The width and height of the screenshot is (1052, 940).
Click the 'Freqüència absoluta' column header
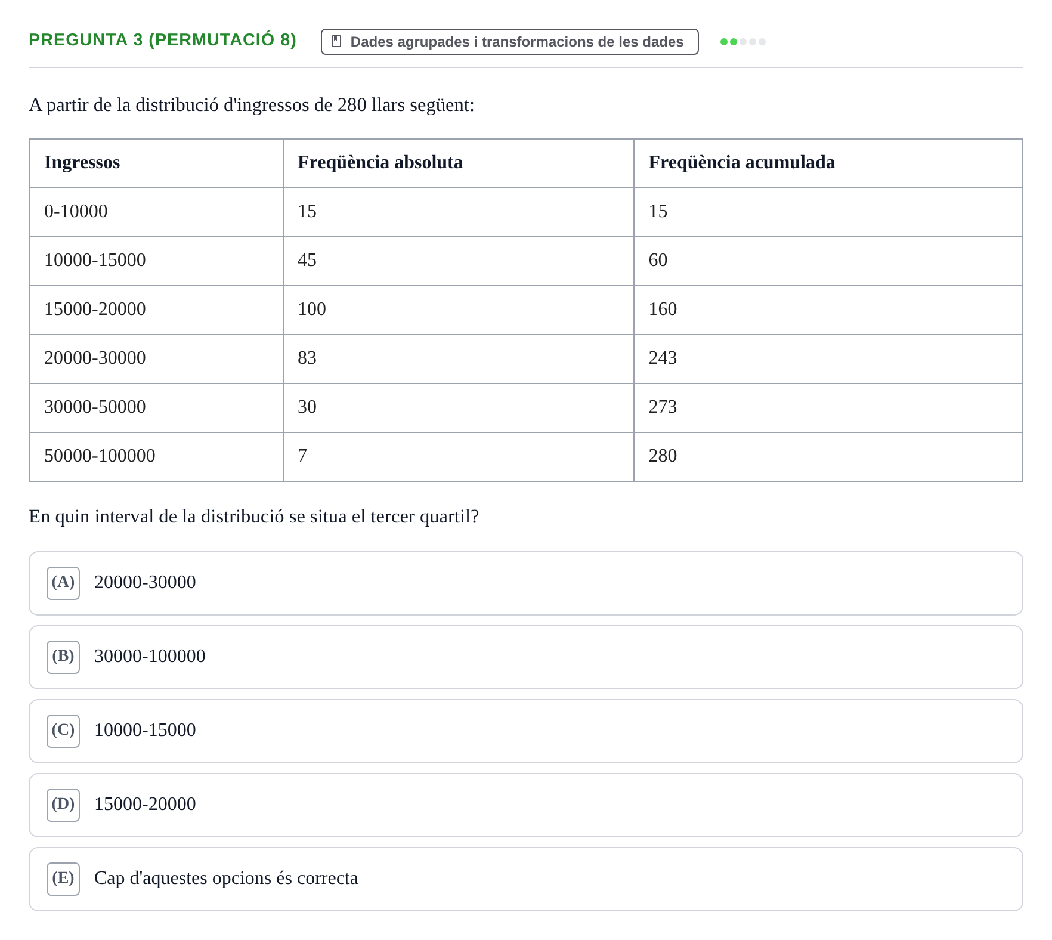(459, 163)
